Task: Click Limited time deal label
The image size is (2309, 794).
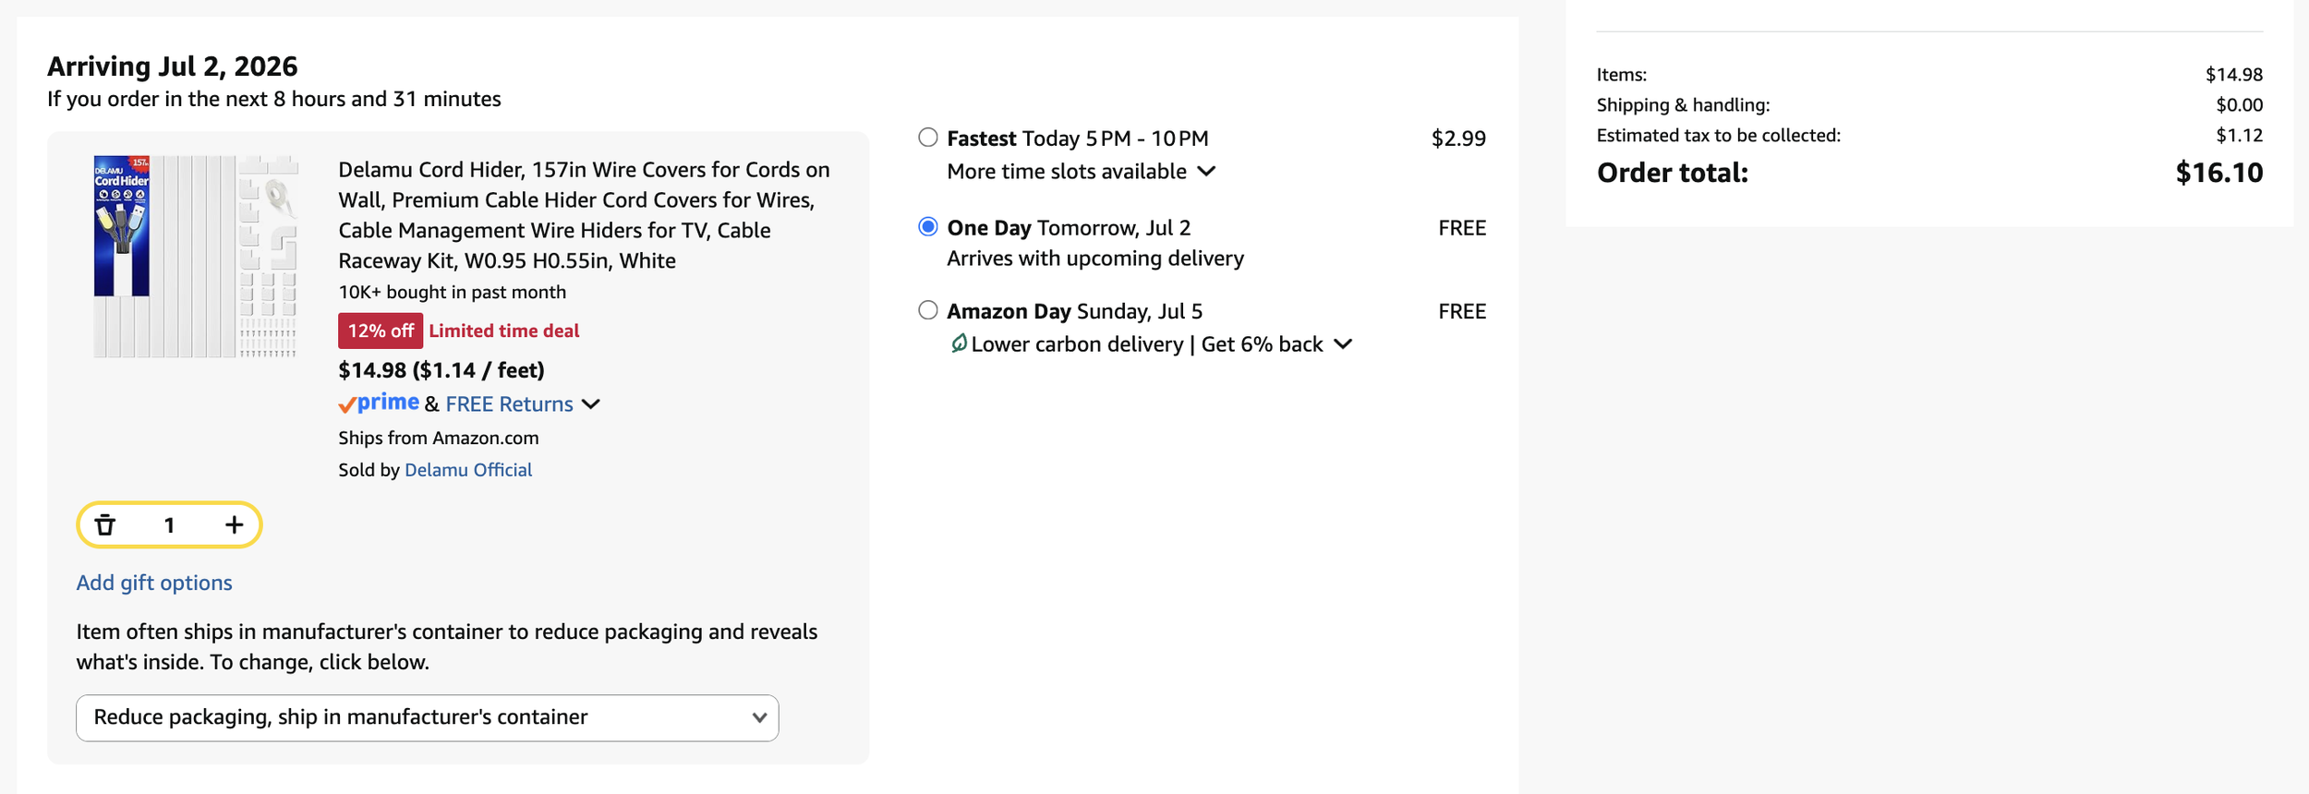Action: 504,331
